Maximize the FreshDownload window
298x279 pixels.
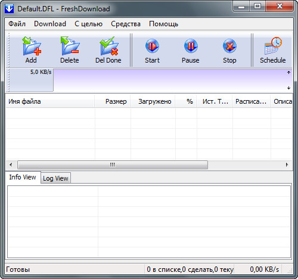click(257, 7)
